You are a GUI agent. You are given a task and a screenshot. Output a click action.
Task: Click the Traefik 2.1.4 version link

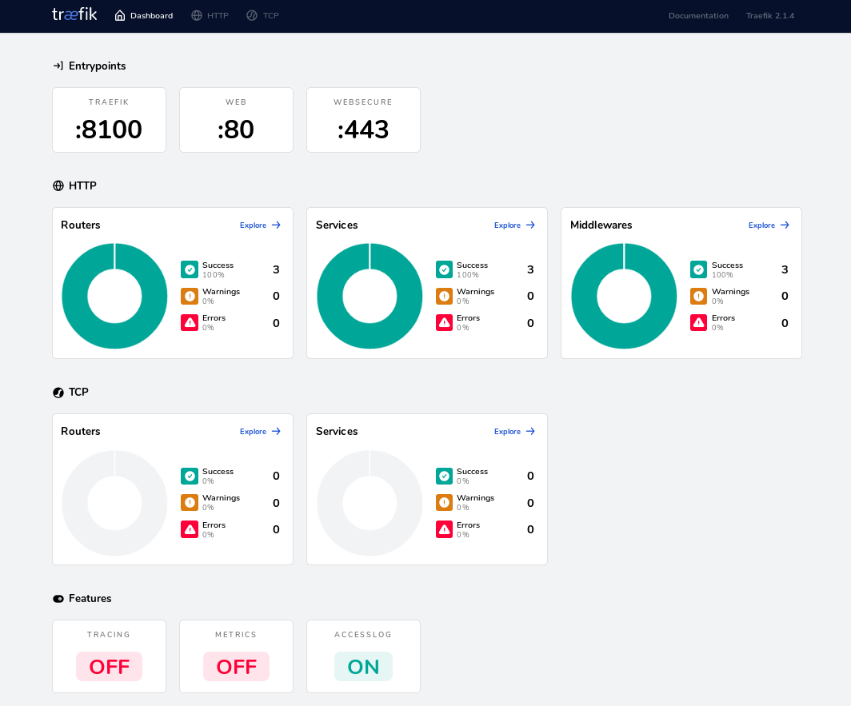coord(770,16)
